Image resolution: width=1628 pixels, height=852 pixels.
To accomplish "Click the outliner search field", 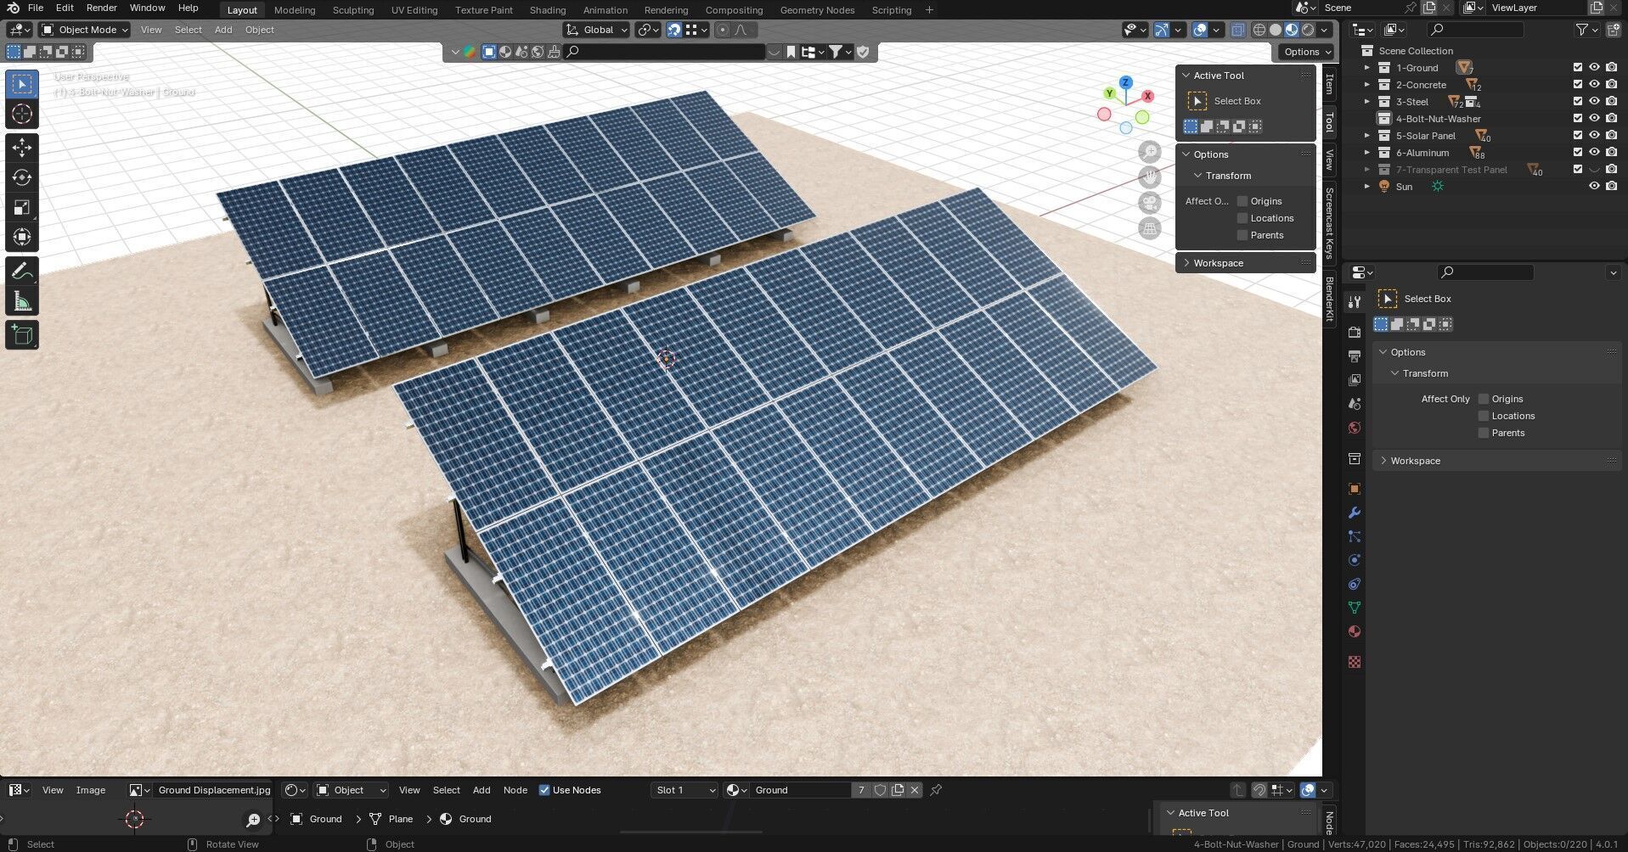I will pyautogui.click(x=1476, y=30).
